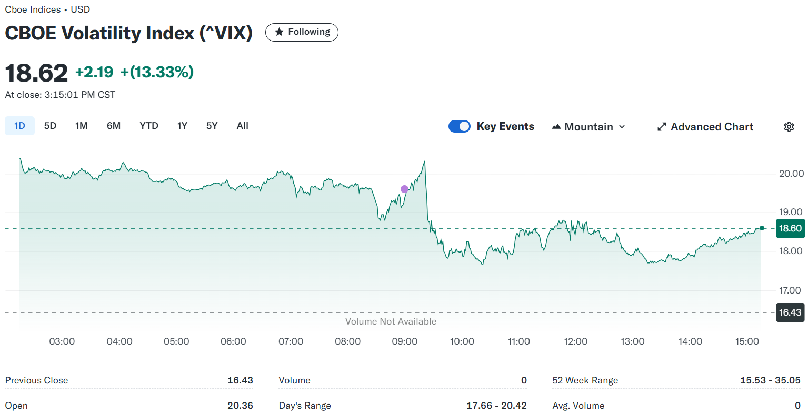Click the 09:00 time axis label
The height and width of the screenshot is (414, 808).
click(x=405, y=341)
